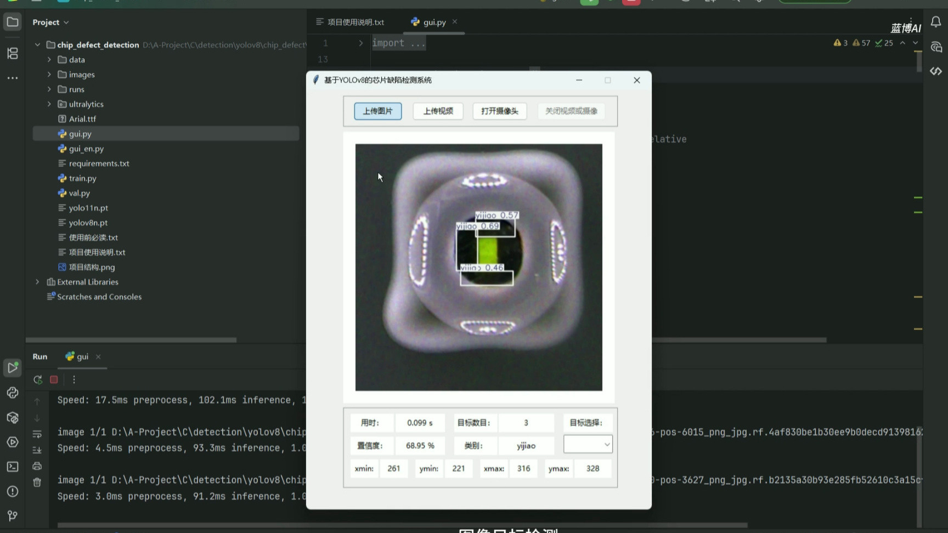Open the Git version control icon
The height and width of the screenshot is (533, 948).
click(12, 516)
